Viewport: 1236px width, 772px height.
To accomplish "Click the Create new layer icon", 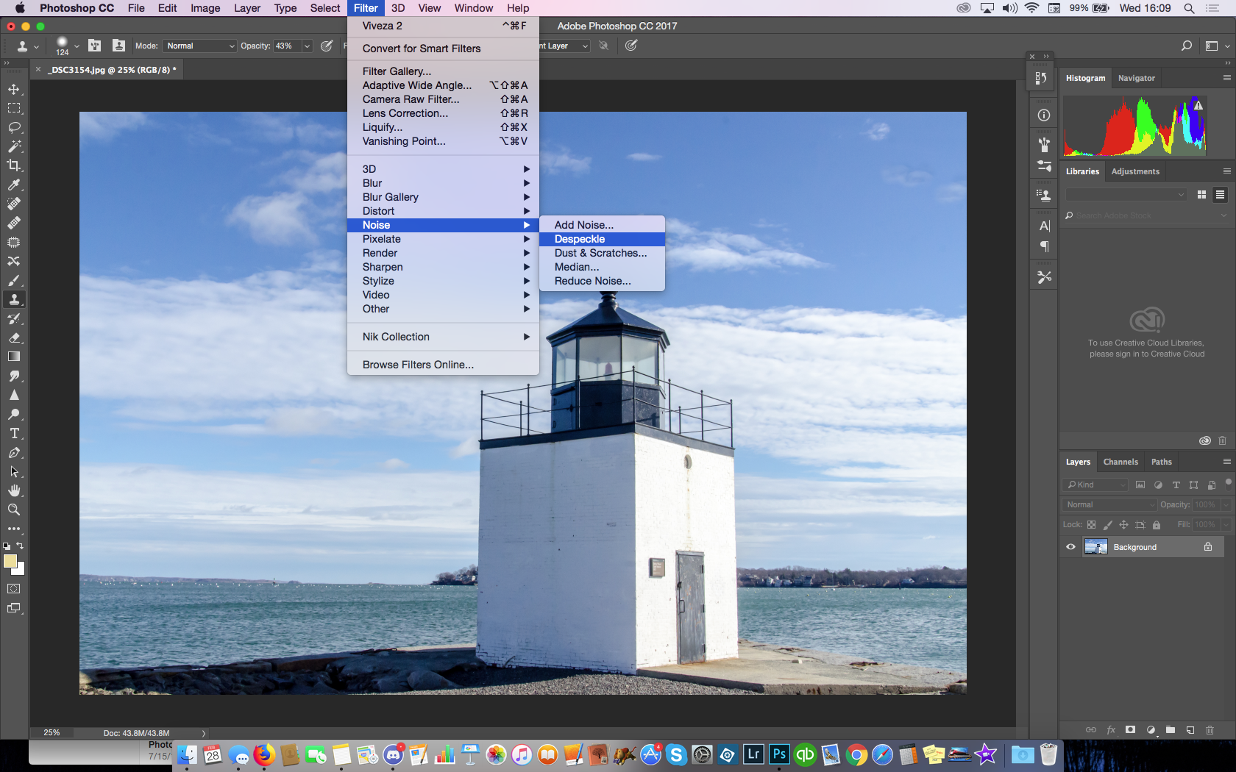I will point(1190,730).
